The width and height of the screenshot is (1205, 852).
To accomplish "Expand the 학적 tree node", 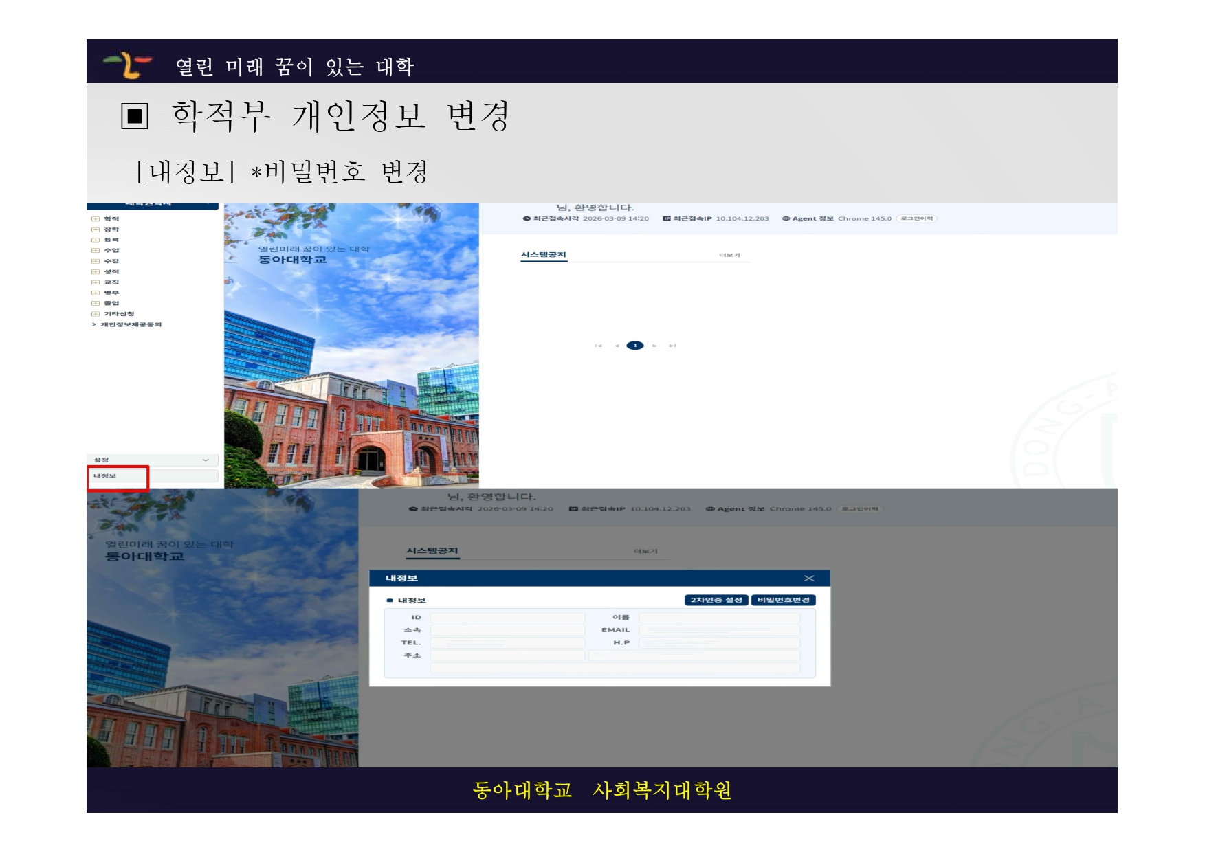I will tap(96, 219).
